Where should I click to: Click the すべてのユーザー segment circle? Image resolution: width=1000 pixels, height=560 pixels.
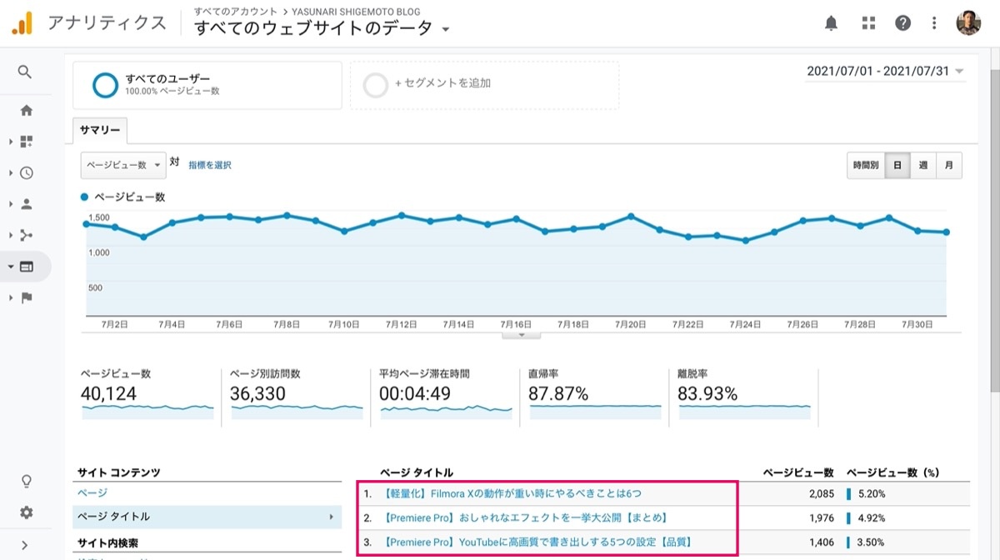106,85
